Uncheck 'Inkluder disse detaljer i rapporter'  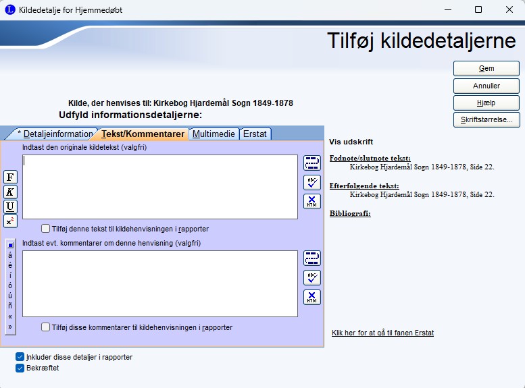[20, 357]
